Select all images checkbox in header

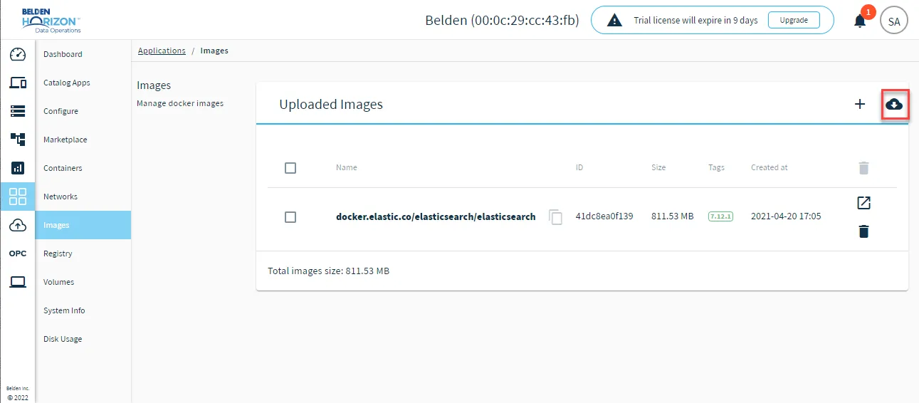290,168
